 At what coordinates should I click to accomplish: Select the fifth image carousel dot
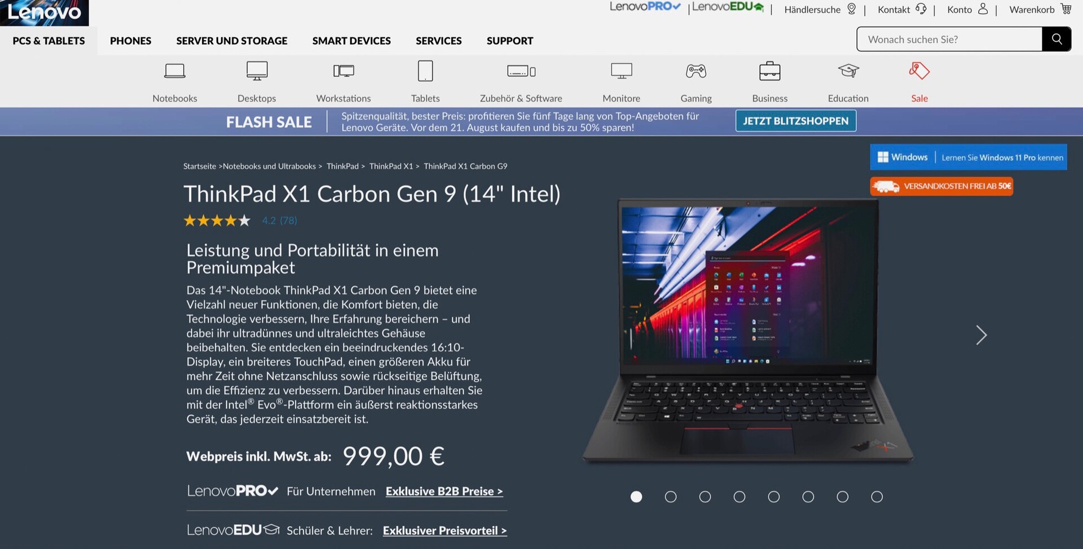(774, 497)
